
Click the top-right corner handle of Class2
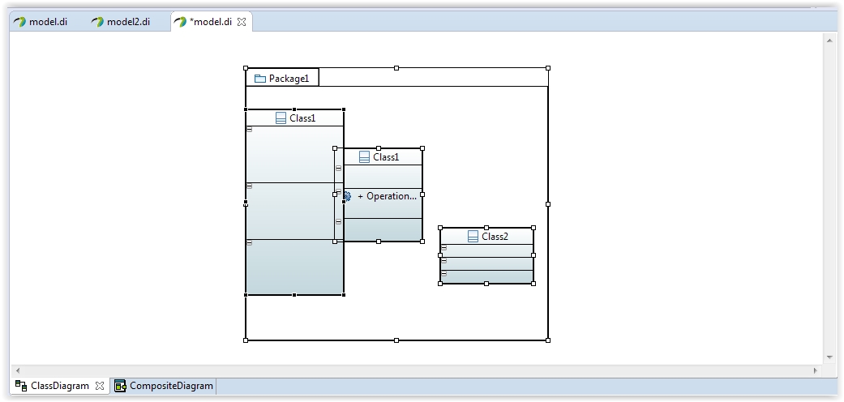[x=533, y=228]
